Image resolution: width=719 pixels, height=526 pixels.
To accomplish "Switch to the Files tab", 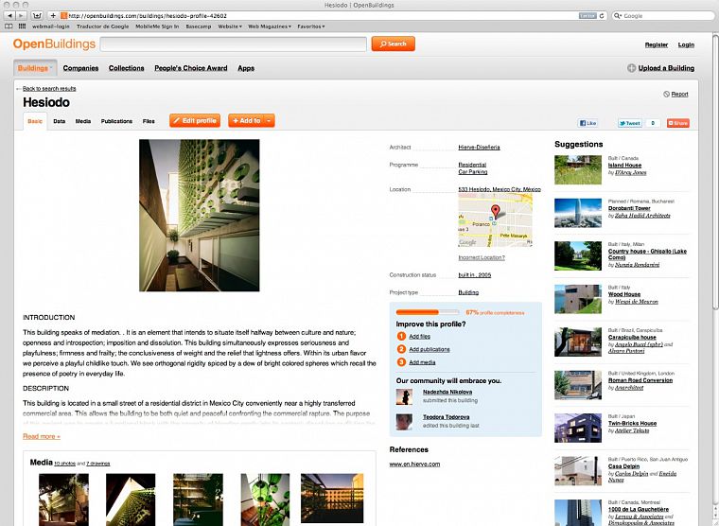I will click(149, 121).
